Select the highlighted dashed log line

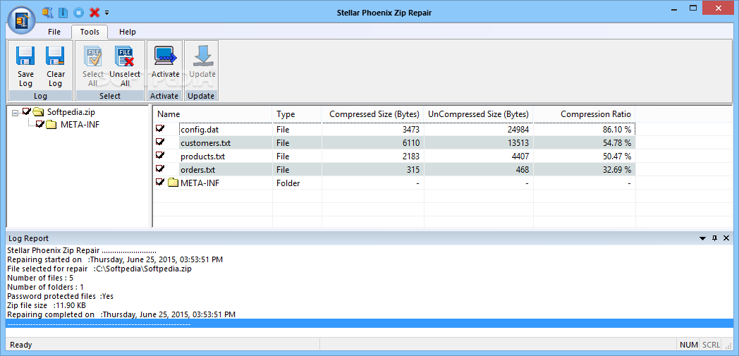[369, 324]
